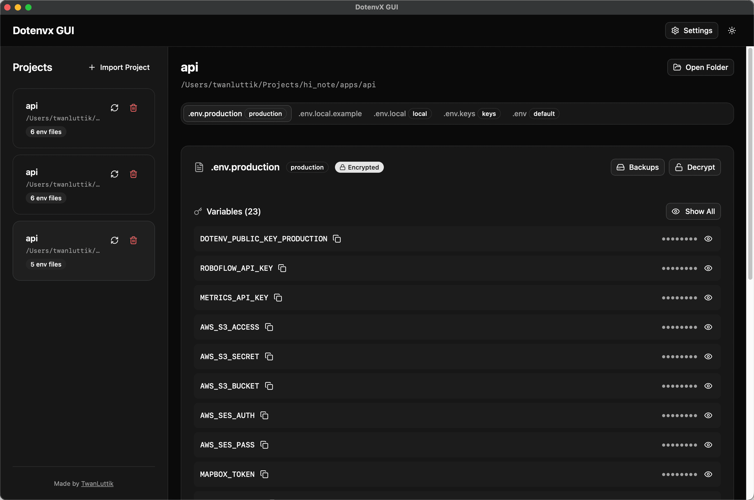Click the key icon next to Variables
This screenshot has width=754, height=500.
click(x=198, y=211)
